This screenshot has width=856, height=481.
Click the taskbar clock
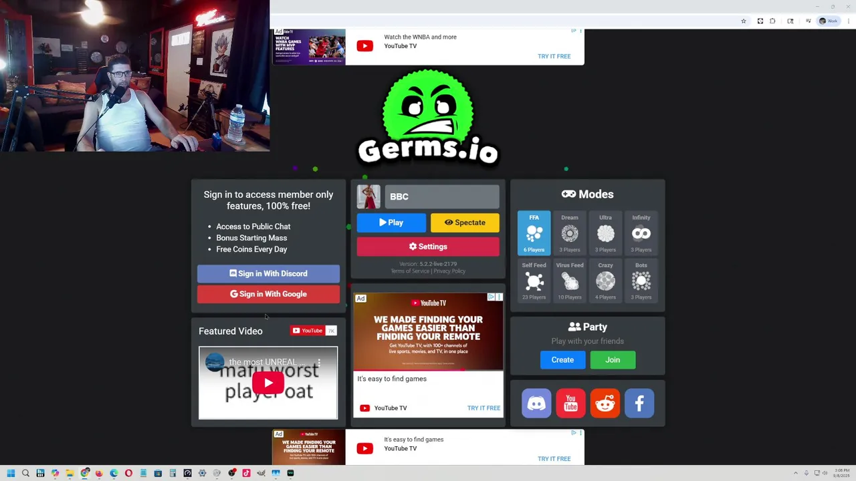[x=841, y=473]
